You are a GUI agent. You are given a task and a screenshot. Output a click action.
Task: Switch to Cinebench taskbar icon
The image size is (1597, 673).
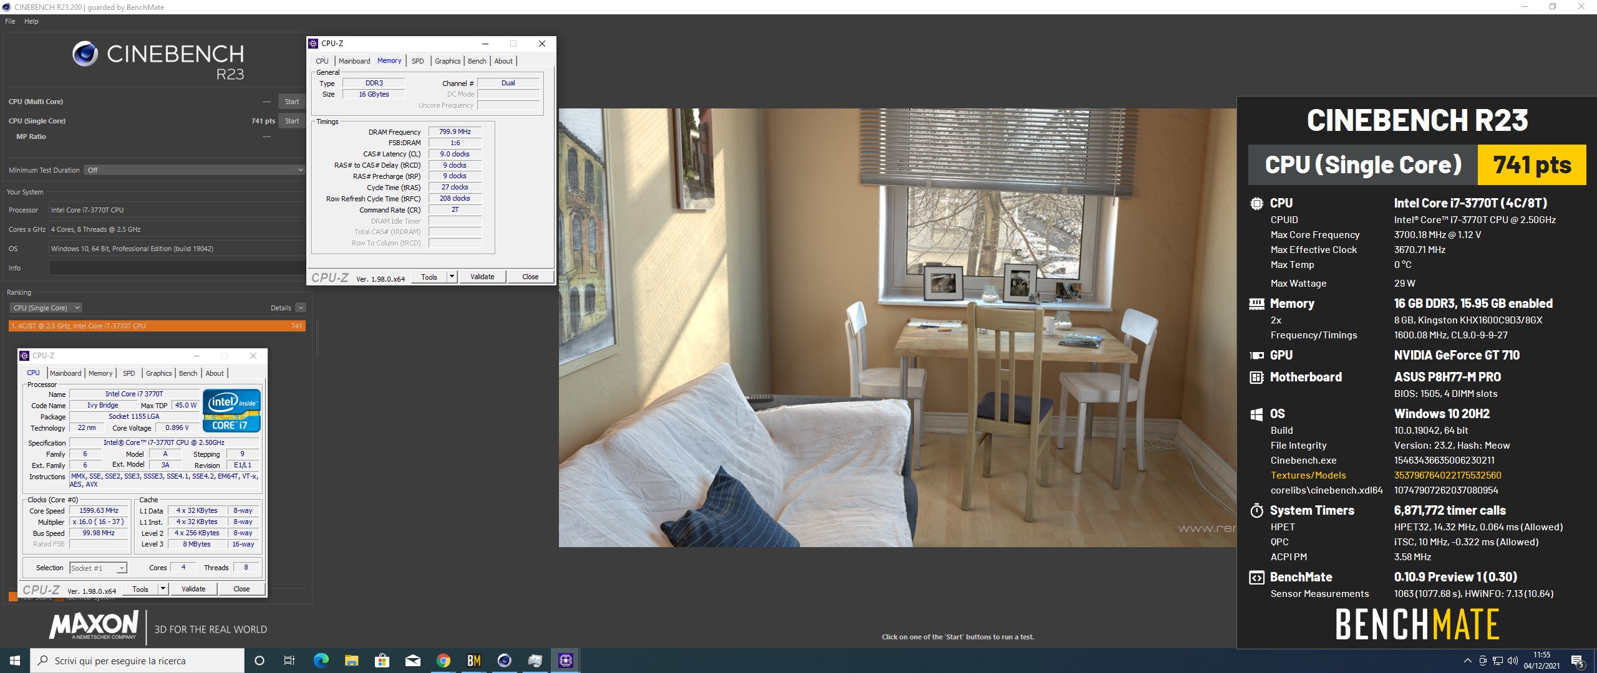(504, 661)
